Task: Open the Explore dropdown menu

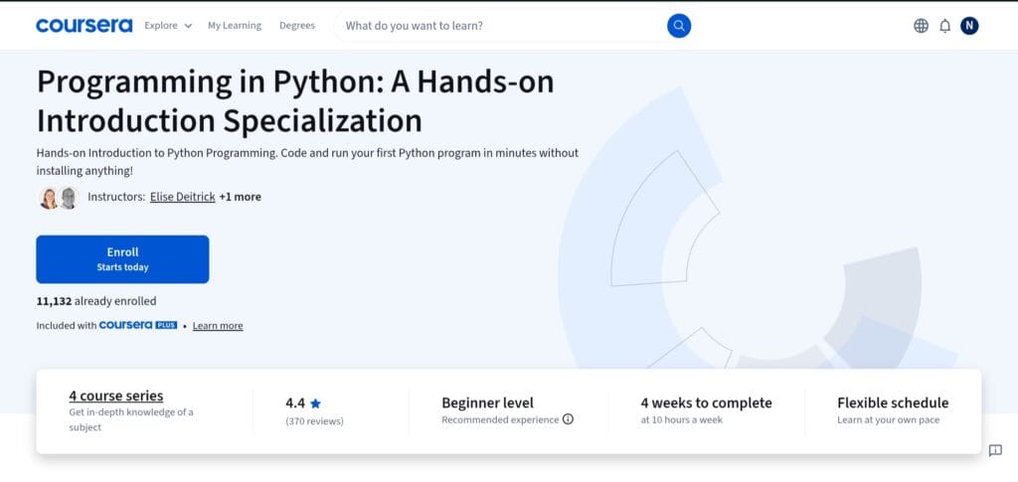Action: pyautogui.click(x=168, y=25)
